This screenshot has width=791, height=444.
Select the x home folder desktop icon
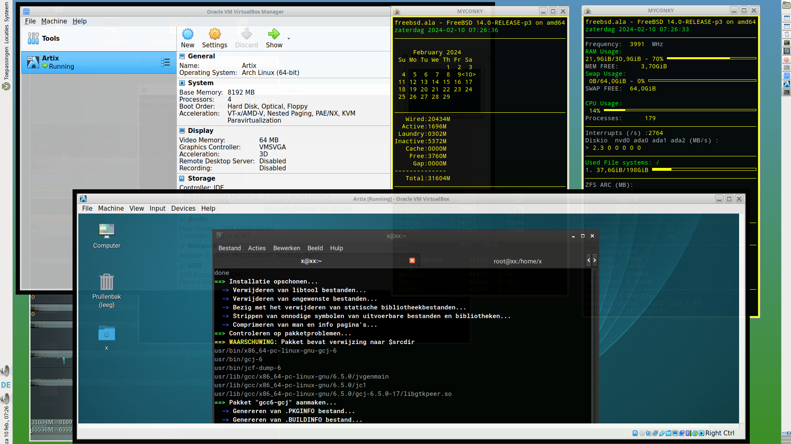pyautogui.click(x=107, y=337)
